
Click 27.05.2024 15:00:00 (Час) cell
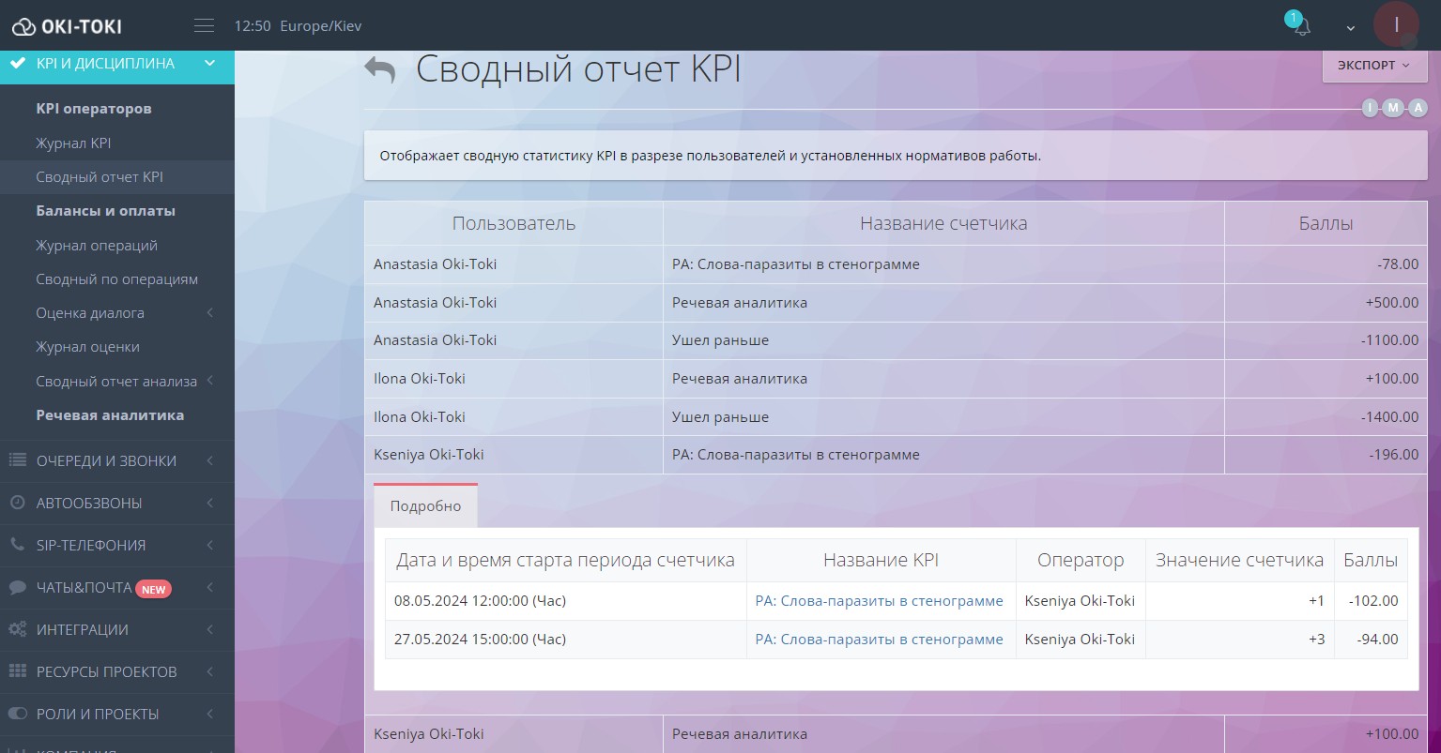(566, 640)
